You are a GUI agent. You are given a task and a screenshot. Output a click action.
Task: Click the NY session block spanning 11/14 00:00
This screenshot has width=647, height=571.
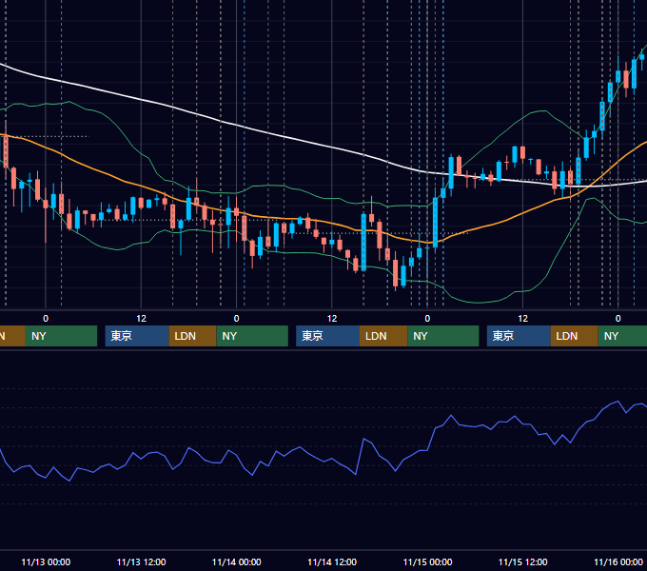252,336
